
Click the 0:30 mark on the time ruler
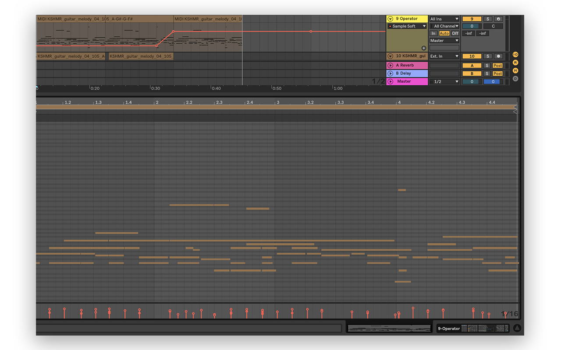coord(155,88)
